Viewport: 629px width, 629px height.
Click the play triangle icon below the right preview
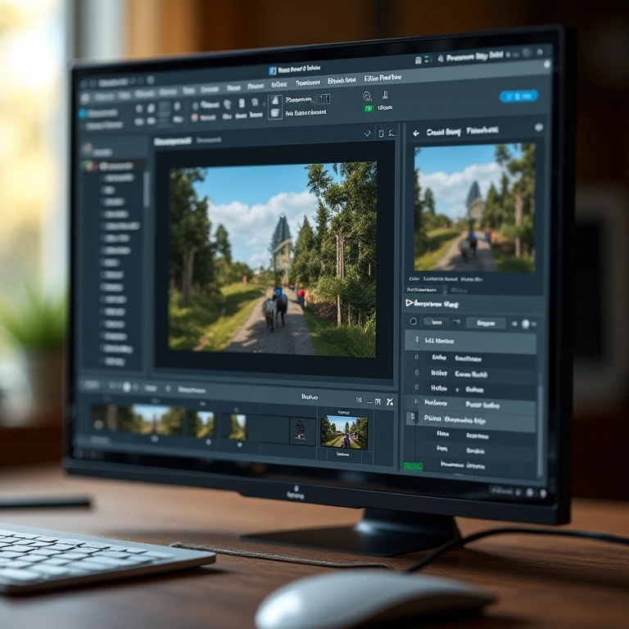[410, 303]
